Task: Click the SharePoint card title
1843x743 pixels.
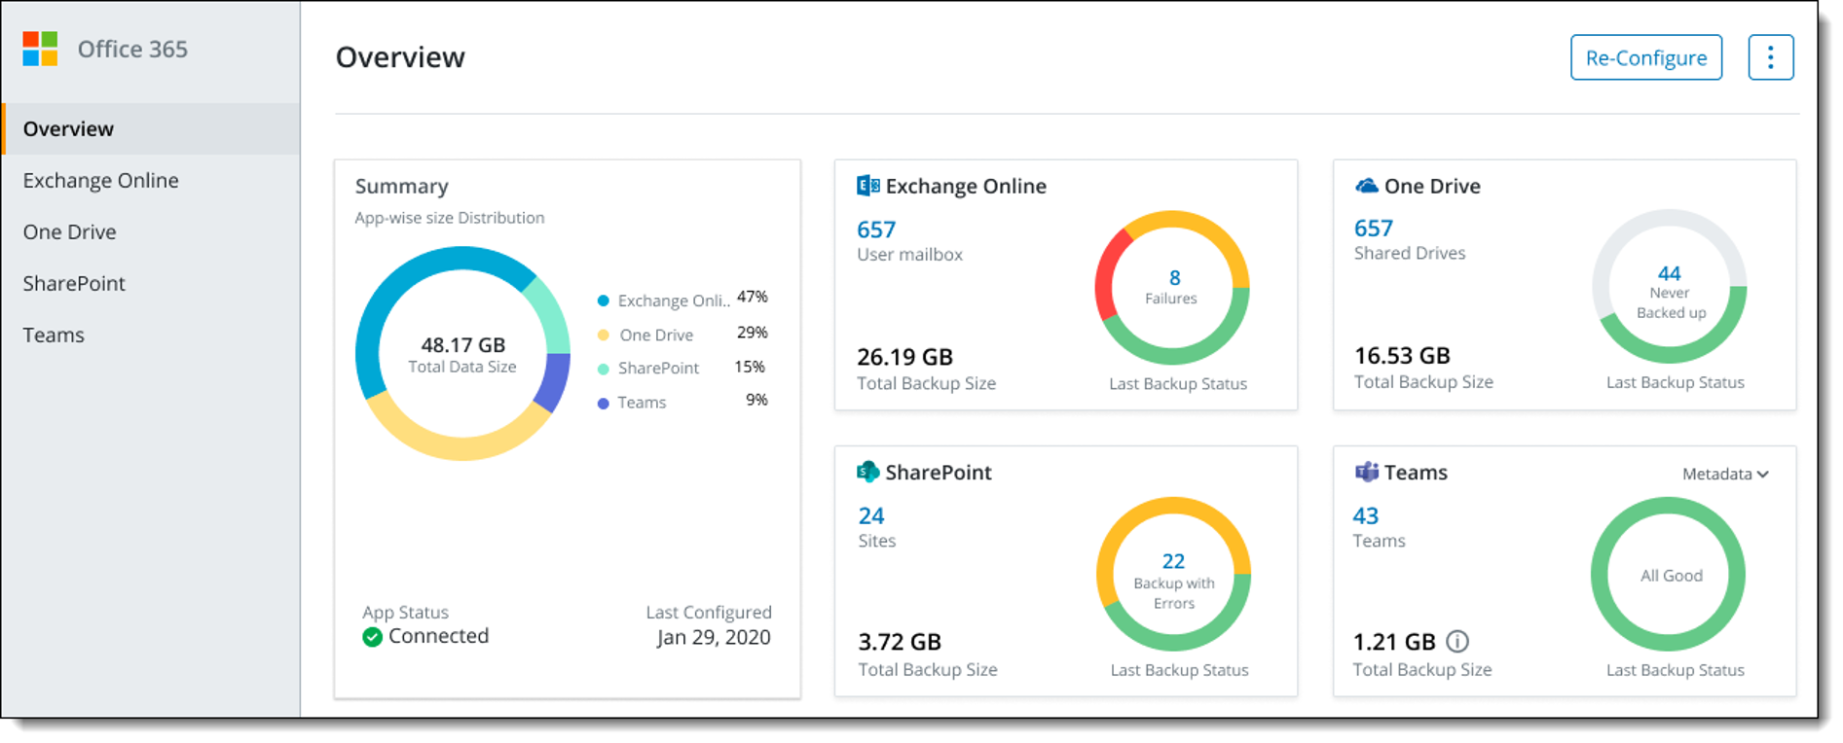Action: tap(939, 472)
